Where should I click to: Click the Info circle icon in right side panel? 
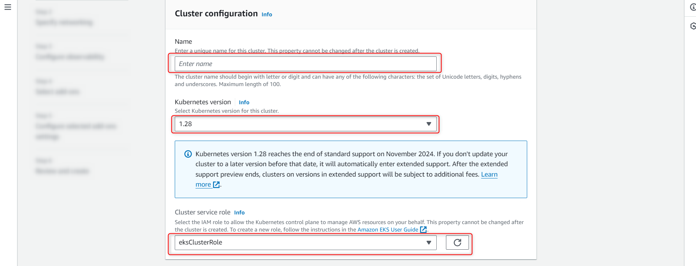coord(693,6)
